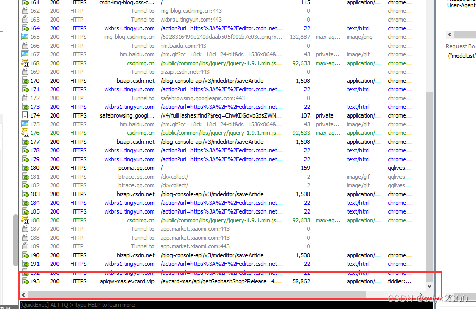Click the session list scroll down arrow

(429, 286)
